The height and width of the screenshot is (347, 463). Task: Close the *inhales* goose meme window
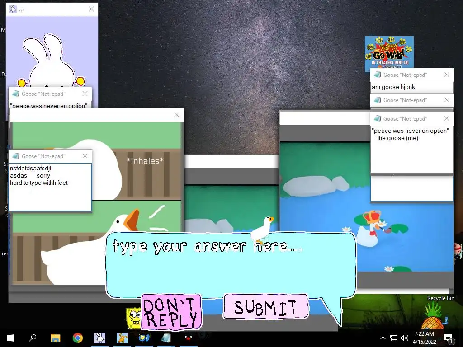(177, 115)
